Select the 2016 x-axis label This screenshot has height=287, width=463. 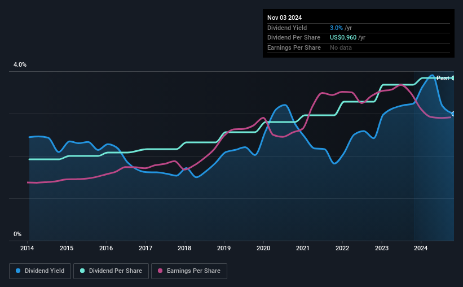106,248
